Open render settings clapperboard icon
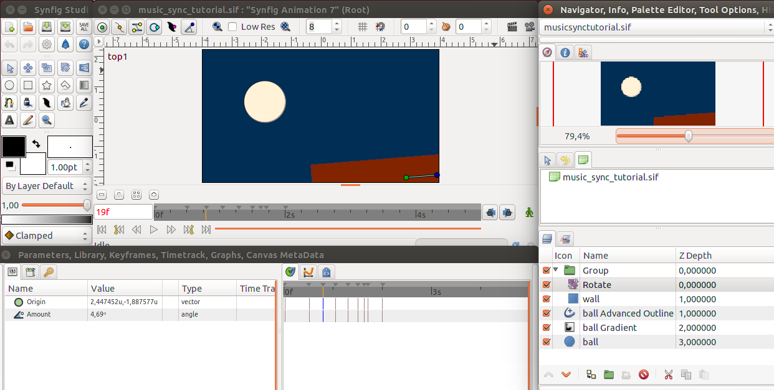Screen dimensions: 774x390 click(512, 27)
